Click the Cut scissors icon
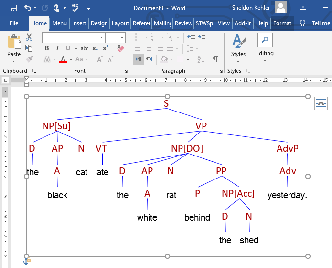332x268 pixels. (29, 37)
